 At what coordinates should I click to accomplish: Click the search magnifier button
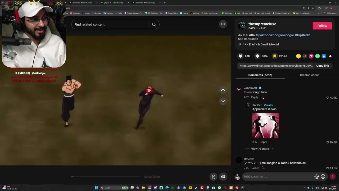pos(154,24)
